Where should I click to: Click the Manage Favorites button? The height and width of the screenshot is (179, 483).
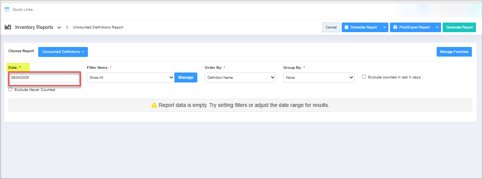[454, 52]
